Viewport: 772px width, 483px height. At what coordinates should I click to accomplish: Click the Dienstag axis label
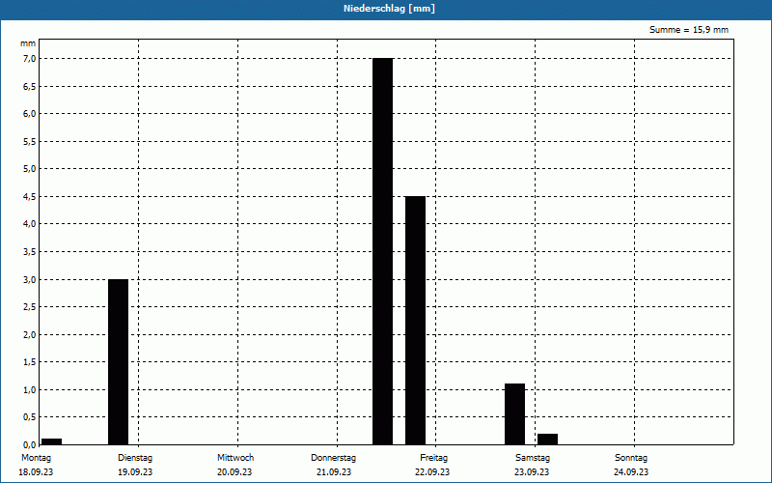(135, 458)
